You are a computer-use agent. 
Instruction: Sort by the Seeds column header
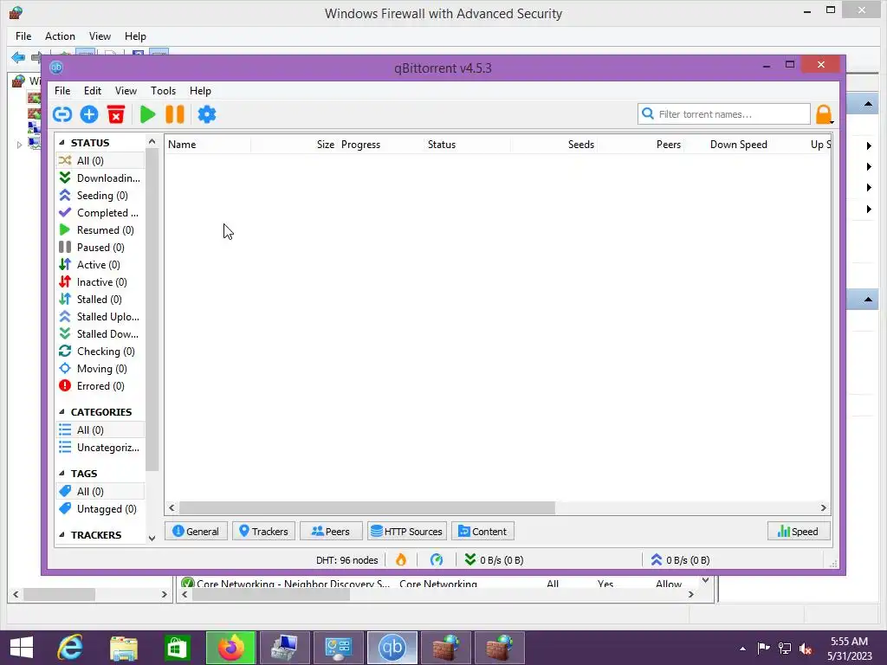tap(554, 145)
